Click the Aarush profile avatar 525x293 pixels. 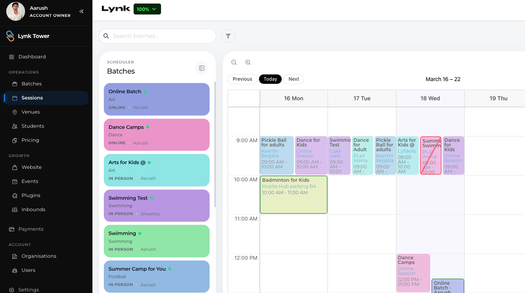coord(16,11)
